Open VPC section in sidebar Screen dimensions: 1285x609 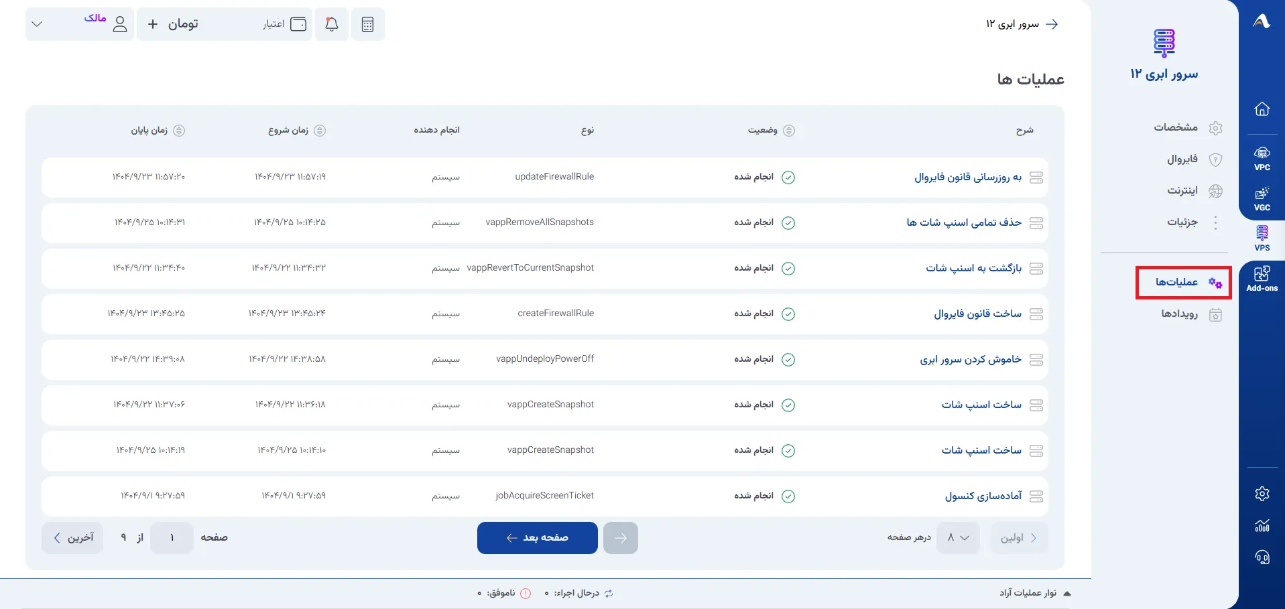point(1262,159)
